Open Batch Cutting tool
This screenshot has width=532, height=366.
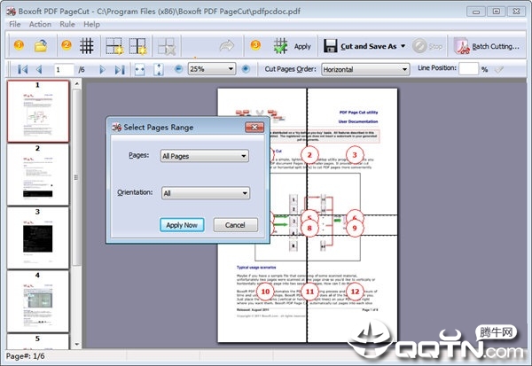pyautogui.click(x=487, y=46)
